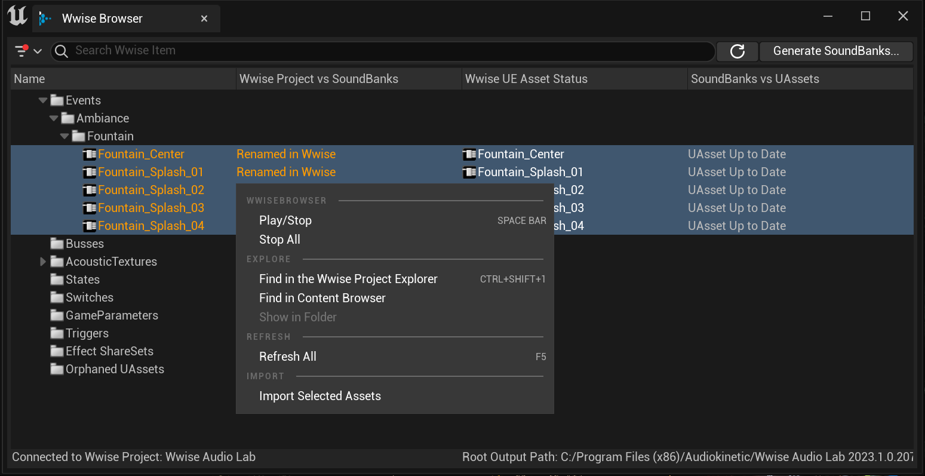Click the Fountain_Splash_02 event icon
The width and height of the screenshot is (925, 476).
coord(90,190)
